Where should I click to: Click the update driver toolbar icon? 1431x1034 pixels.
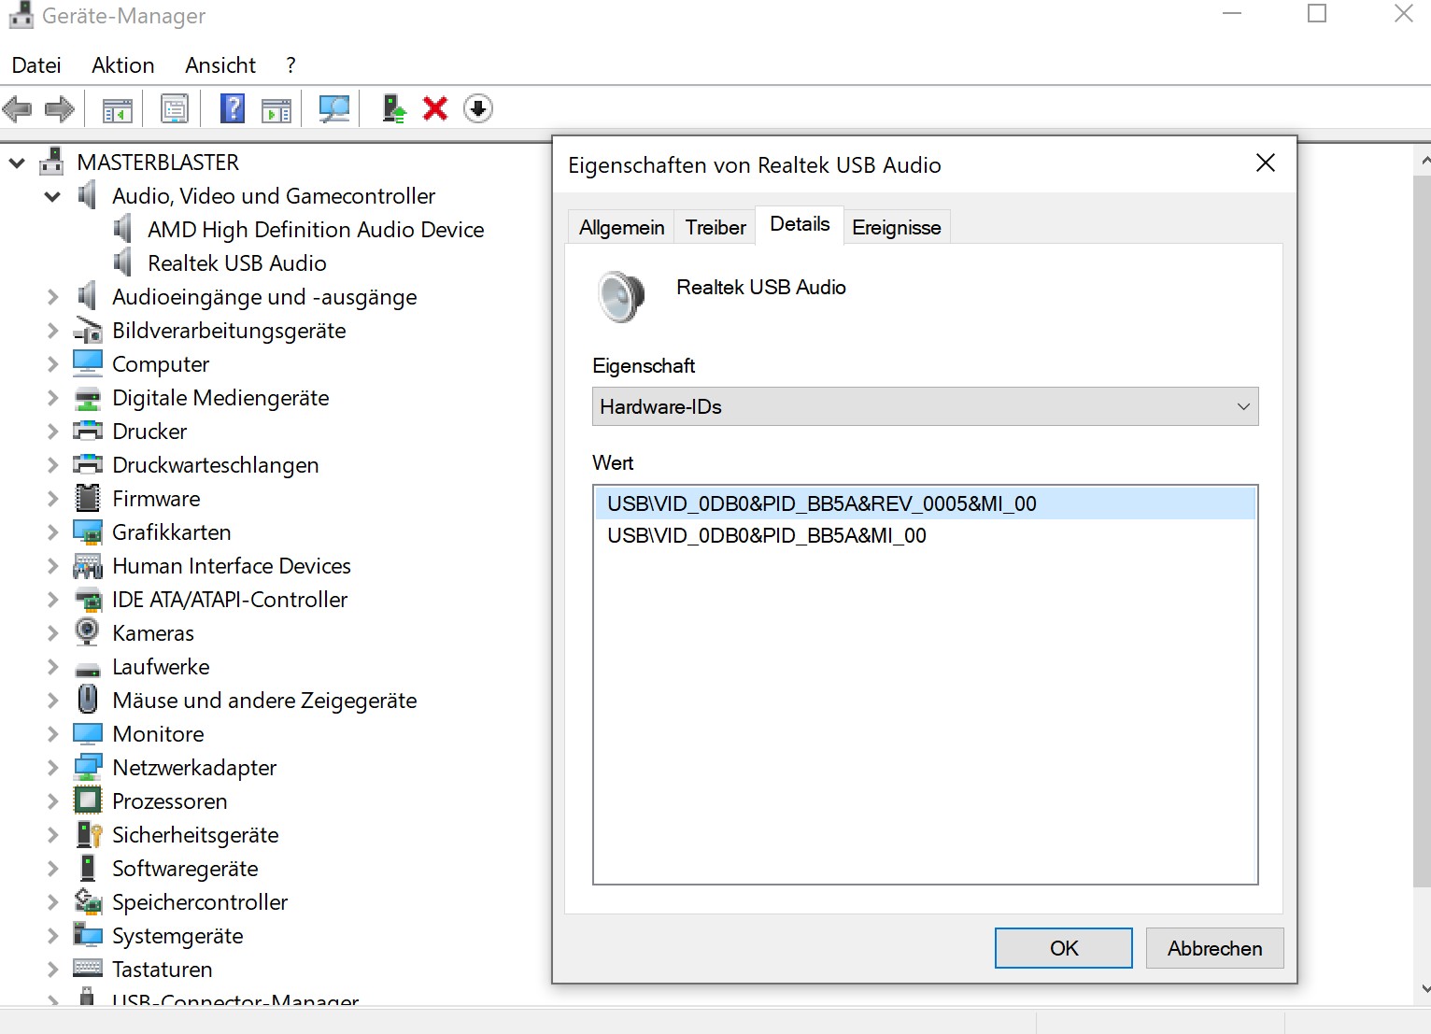click(x=394, y=108)
